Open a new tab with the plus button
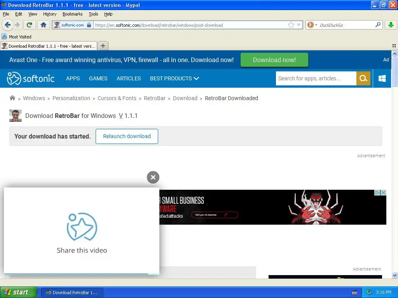The width and height of the screenshot is (398, 298). pyautogui.click(x=103, y=46)
